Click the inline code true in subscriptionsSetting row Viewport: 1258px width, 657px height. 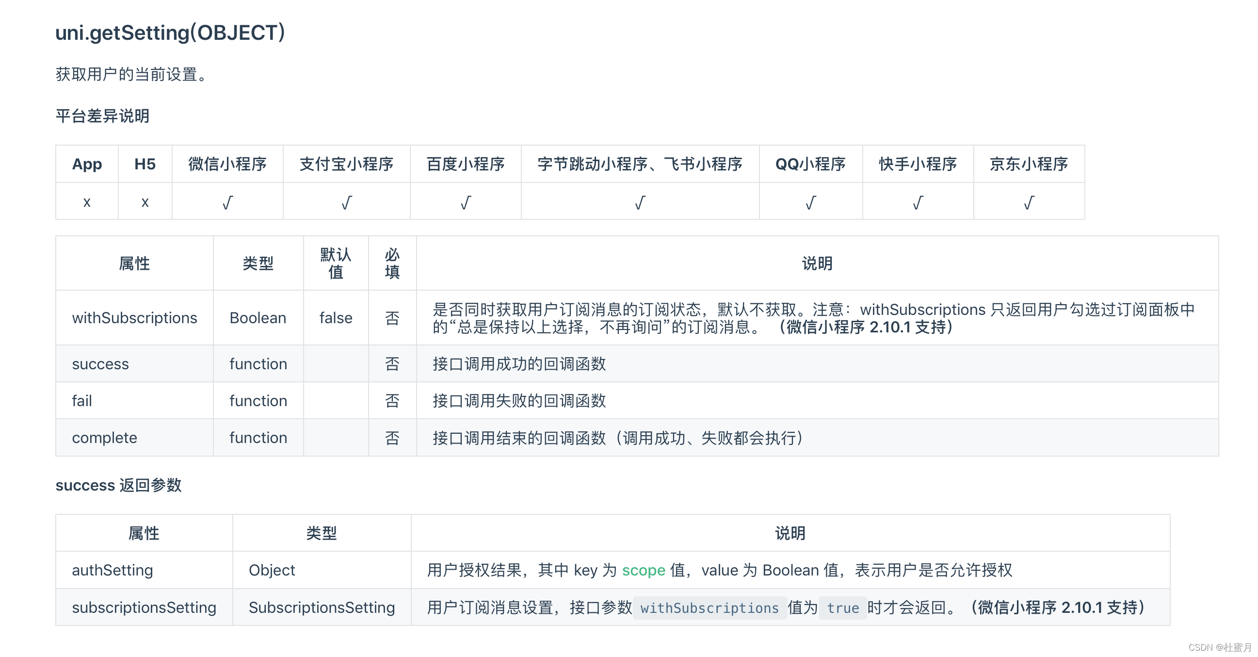(842, 608)
